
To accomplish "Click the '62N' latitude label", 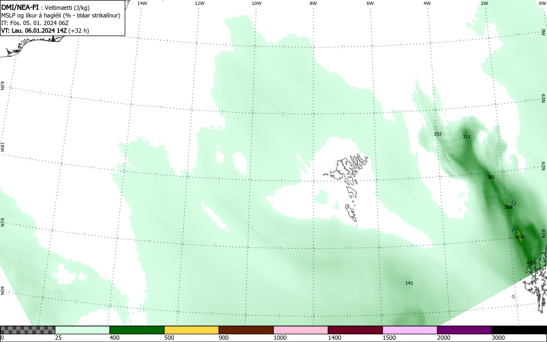I will click(x=544, y=166).
